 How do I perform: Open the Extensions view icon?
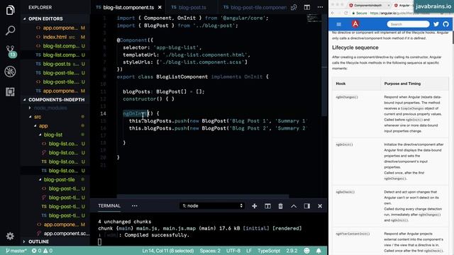(x=10, y=91)
